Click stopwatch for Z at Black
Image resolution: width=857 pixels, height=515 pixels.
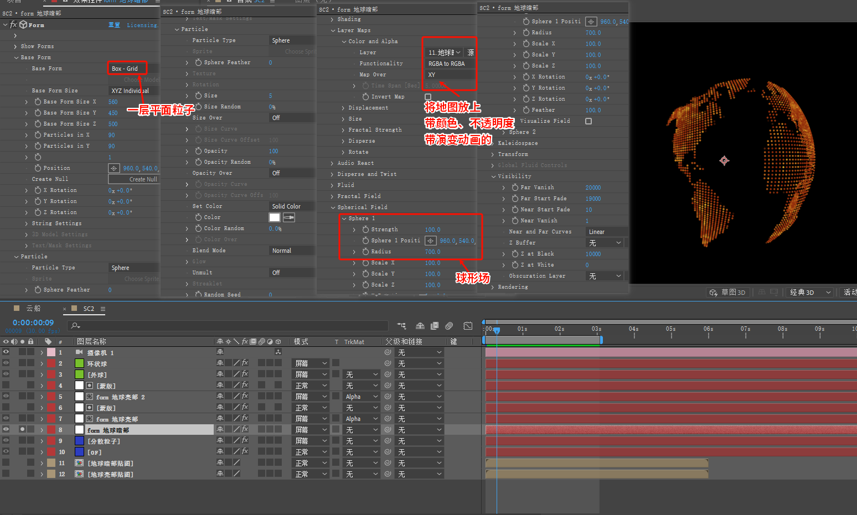tap(515, 254)
